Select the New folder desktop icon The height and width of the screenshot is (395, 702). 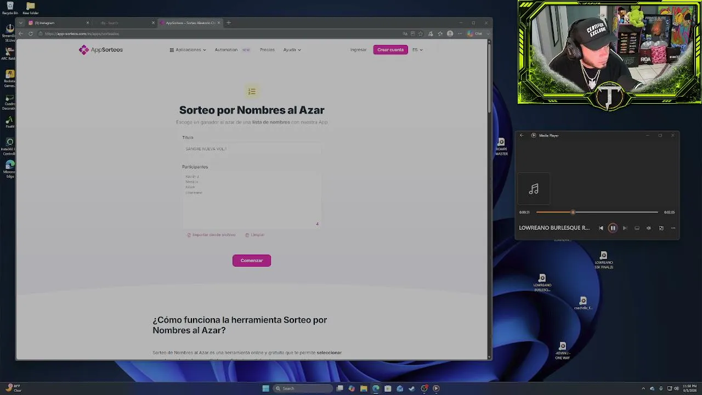[x=31, y=8]
